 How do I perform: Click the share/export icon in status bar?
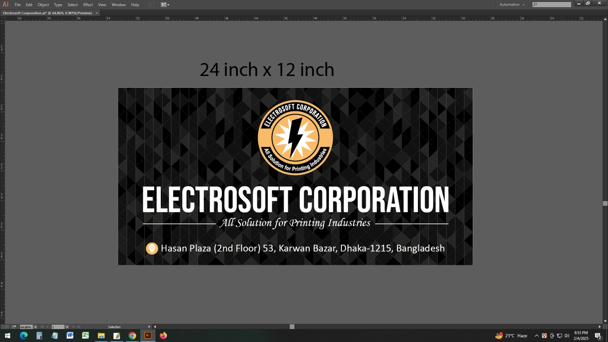coord(14,327)
